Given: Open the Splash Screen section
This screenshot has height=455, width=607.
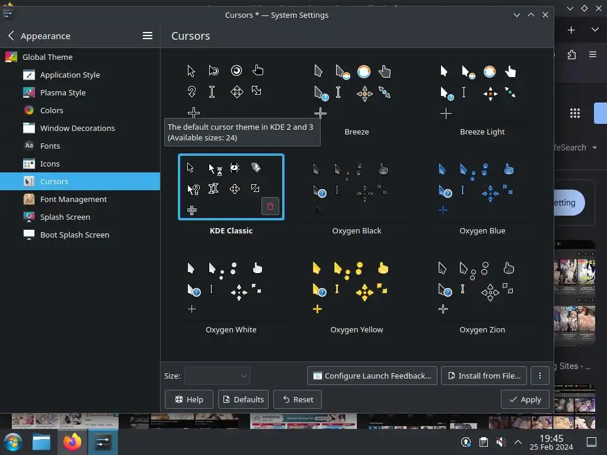Looking at the screenshot, I should 80,217.
